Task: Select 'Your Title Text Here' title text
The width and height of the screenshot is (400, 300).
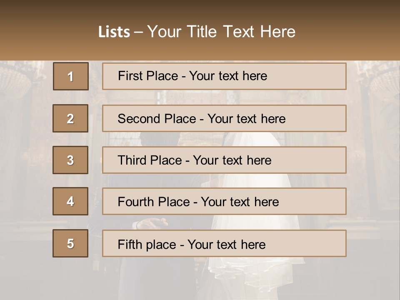Action: (x=221, y=32)
